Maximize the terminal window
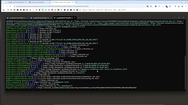The image size is (188, 105). (179, 17)
